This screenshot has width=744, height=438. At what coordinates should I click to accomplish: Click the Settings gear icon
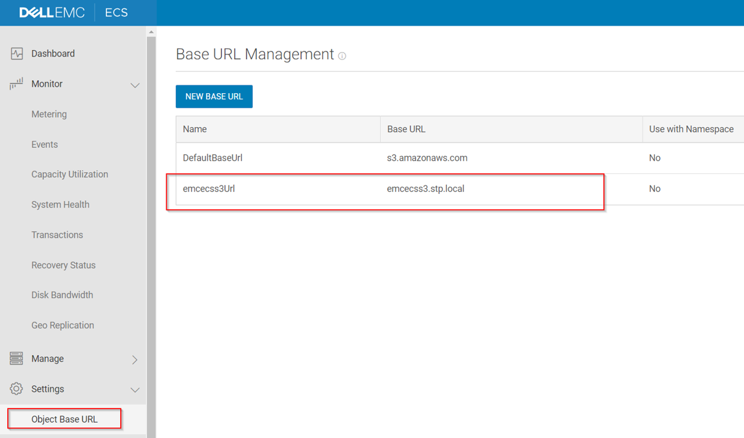tap(17, 389)
